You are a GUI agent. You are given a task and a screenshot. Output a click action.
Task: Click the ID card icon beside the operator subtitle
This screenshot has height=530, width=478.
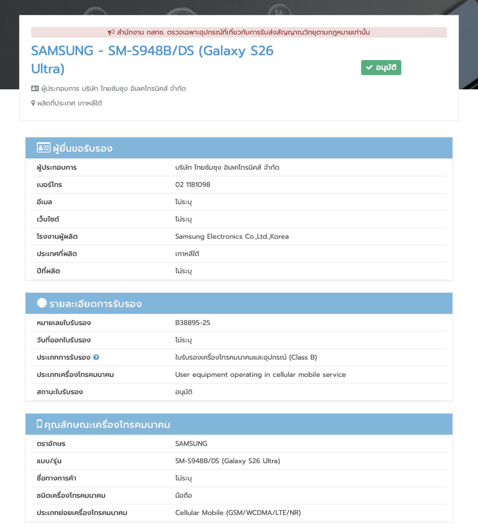pos(35,89)
